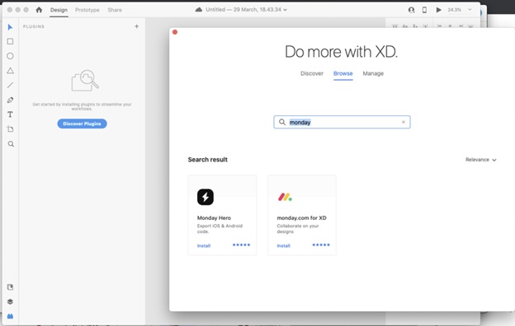Select the Polygon triangle tool
515x326 pixels.
[x=10, y=71]
